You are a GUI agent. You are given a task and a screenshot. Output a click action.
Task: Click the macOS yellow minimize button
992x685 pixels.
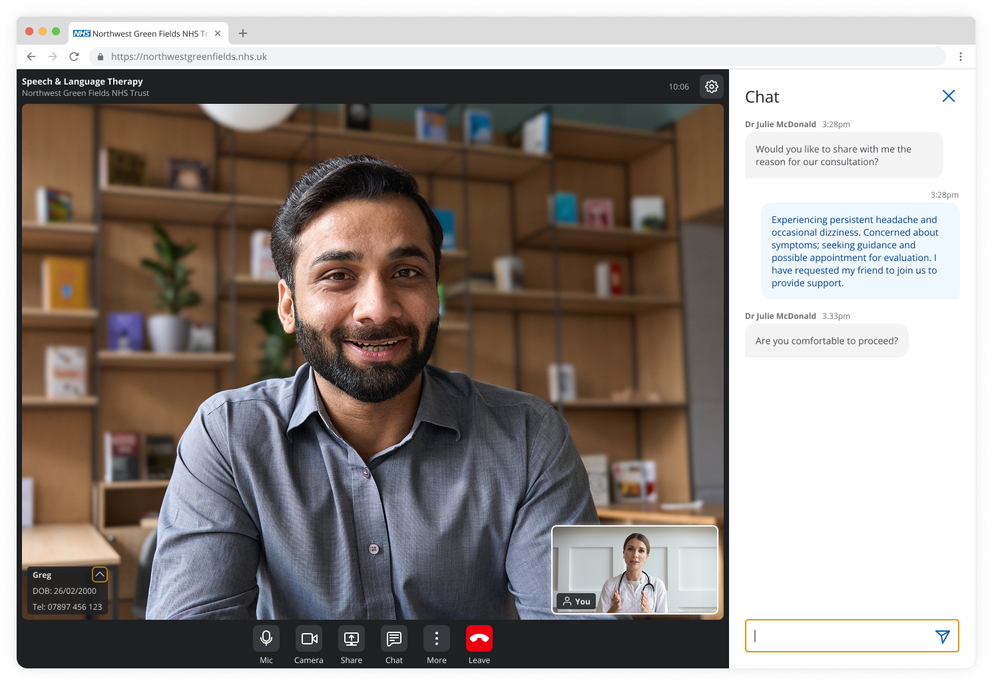[43, 31]
